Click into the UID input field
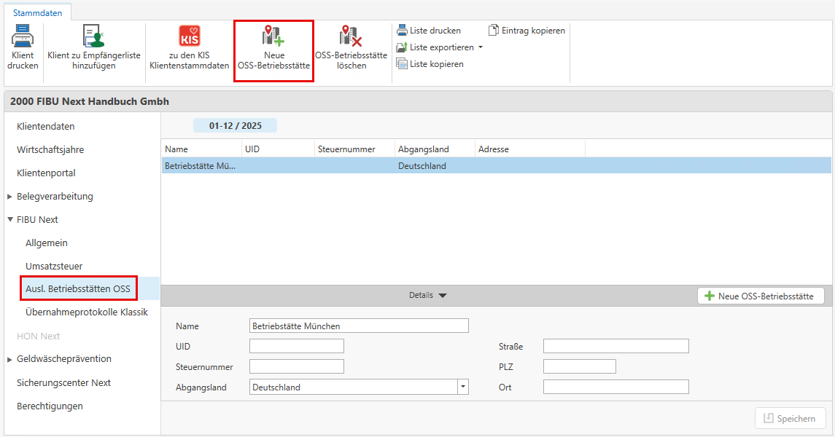The height and width of the screenshot is (437, 835). (x=296, y=347)
